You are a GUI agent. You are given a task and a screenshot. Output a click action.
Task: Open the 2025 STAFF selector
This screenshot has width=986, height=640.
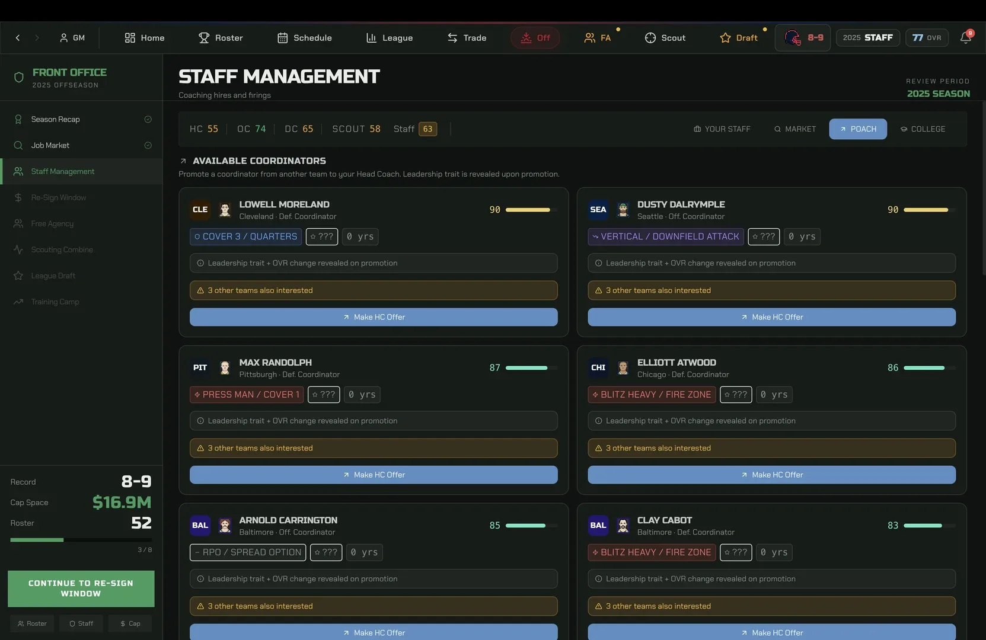coord(868,38)
